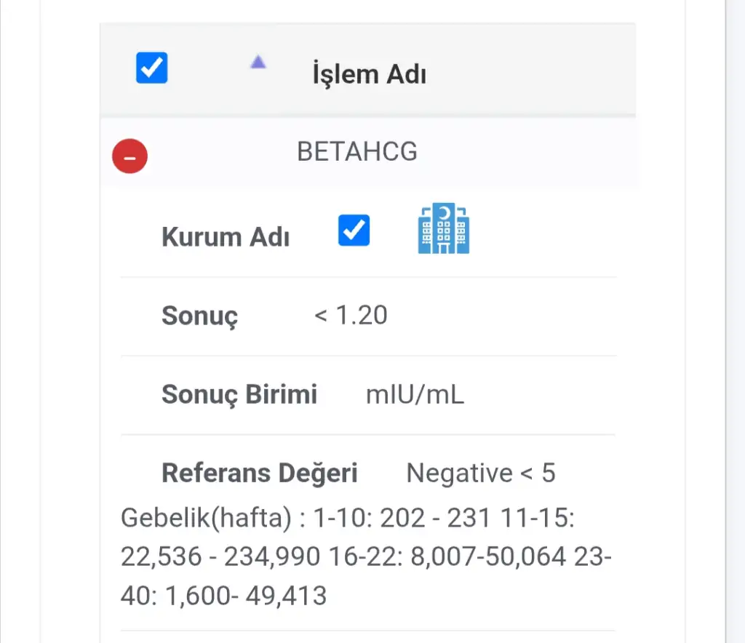Select the result value < 1.20
745x643 pixels.
point(351,316)
